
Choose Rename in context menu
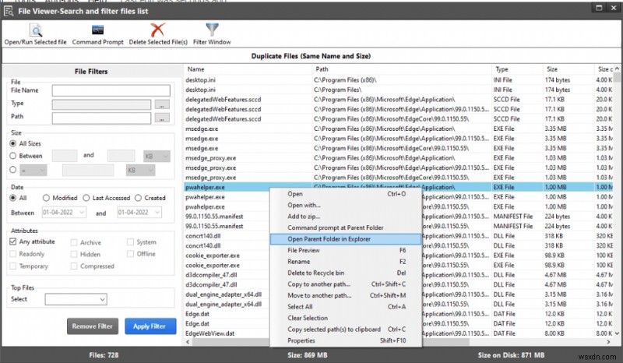[x=346, y=262]
